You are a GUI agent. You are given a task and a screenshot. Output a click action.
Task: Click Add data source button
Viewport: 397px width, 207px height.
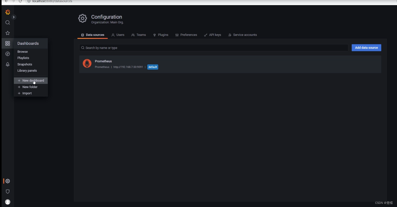point(366,48)
